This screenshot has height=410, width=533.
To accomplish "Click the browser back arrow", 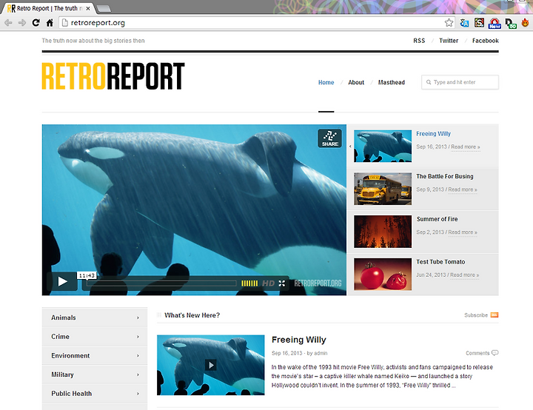I will tap(8, 23).
